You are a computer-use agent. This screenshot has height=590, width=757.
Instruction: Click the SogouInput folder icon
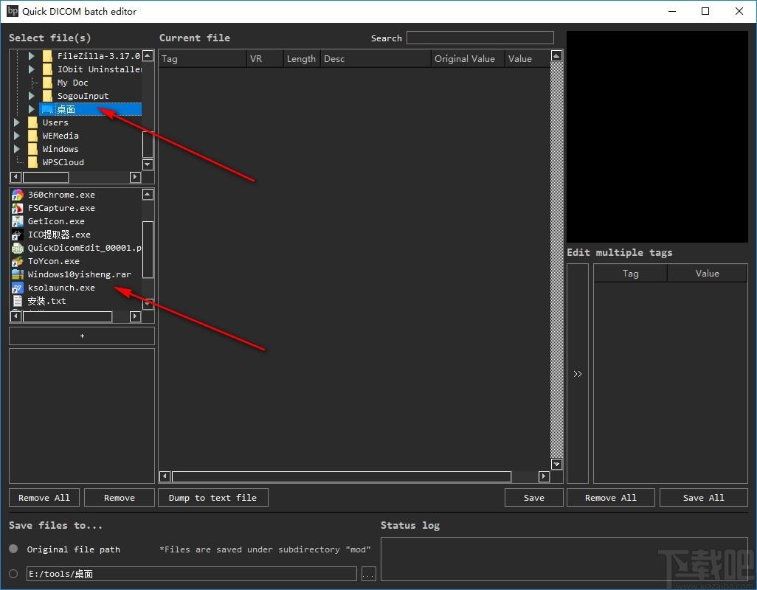47,96
